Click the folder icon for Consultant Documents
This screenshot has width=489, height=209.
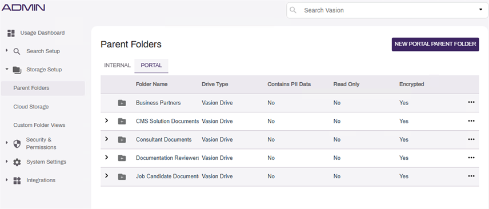122,140
